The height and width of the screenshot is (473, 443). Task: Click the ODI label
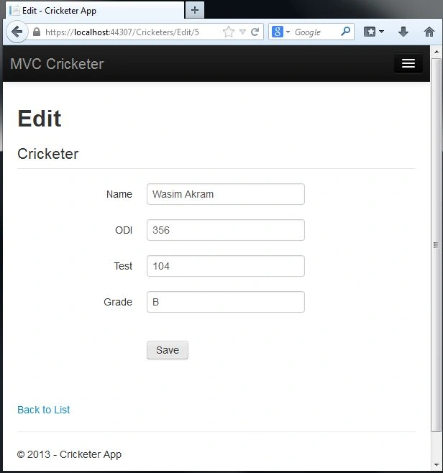[124, 230]
